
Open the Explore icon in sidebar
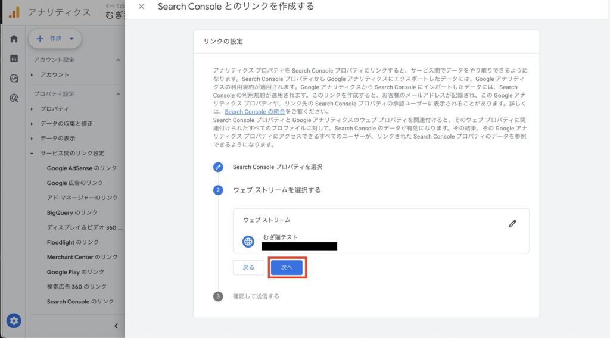click(14, 78)
